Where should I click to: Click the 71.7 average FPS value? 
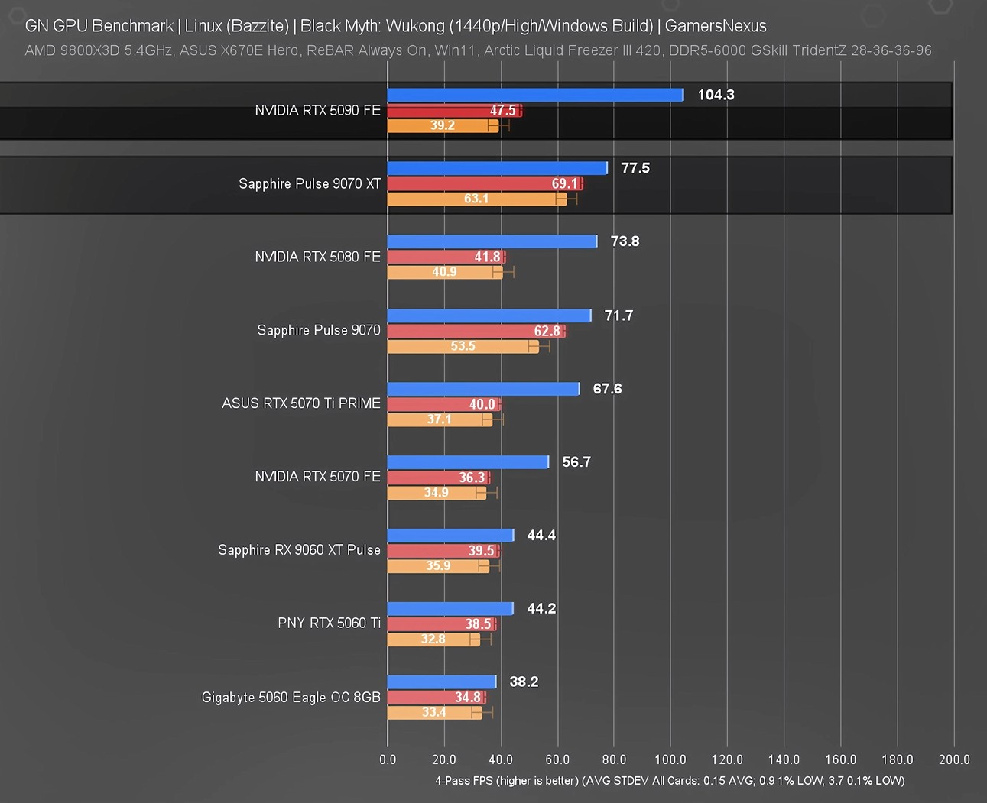[618, 316]
